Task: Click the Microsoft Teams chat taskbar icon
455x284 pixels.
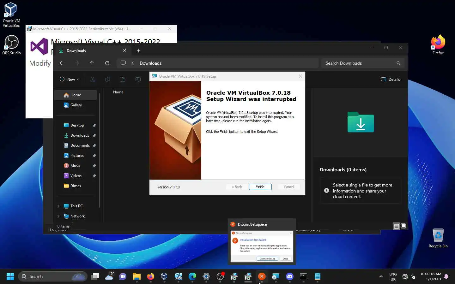Action: click(123, 276)
